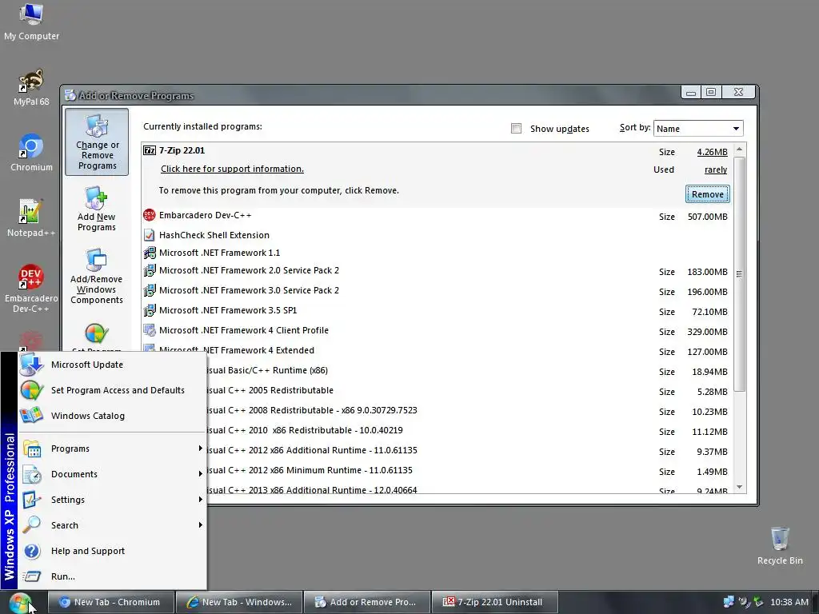Viewport: 819px width, 614px height.
Task: Click first system tray network icon
Action: point(729,602)
